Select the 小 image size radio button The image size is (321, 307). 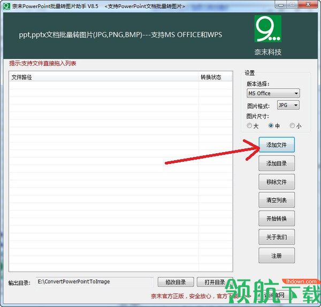pyautogui.click(x=292, y=125)
